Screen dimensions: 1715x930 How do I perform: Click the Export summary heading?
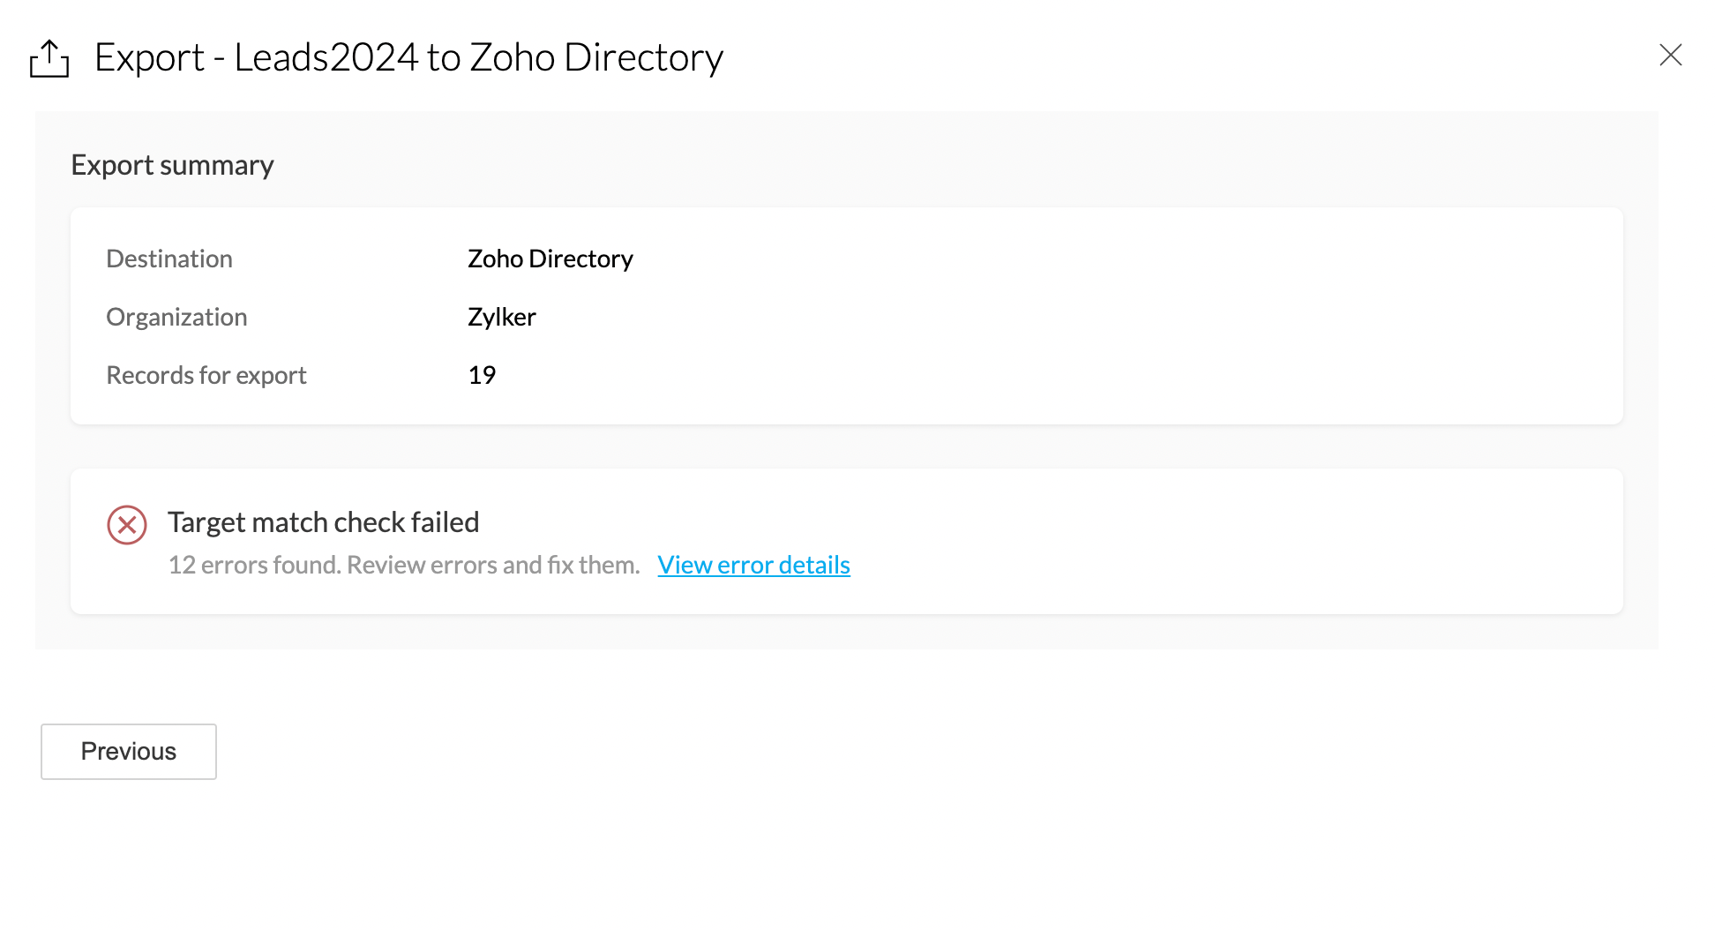(x=172, y=165)
